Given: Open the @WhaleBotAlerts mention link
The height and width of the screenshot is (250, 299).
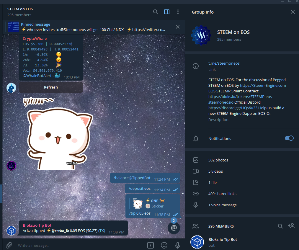Looking at the screenshot, I should [x=38, y=76].
